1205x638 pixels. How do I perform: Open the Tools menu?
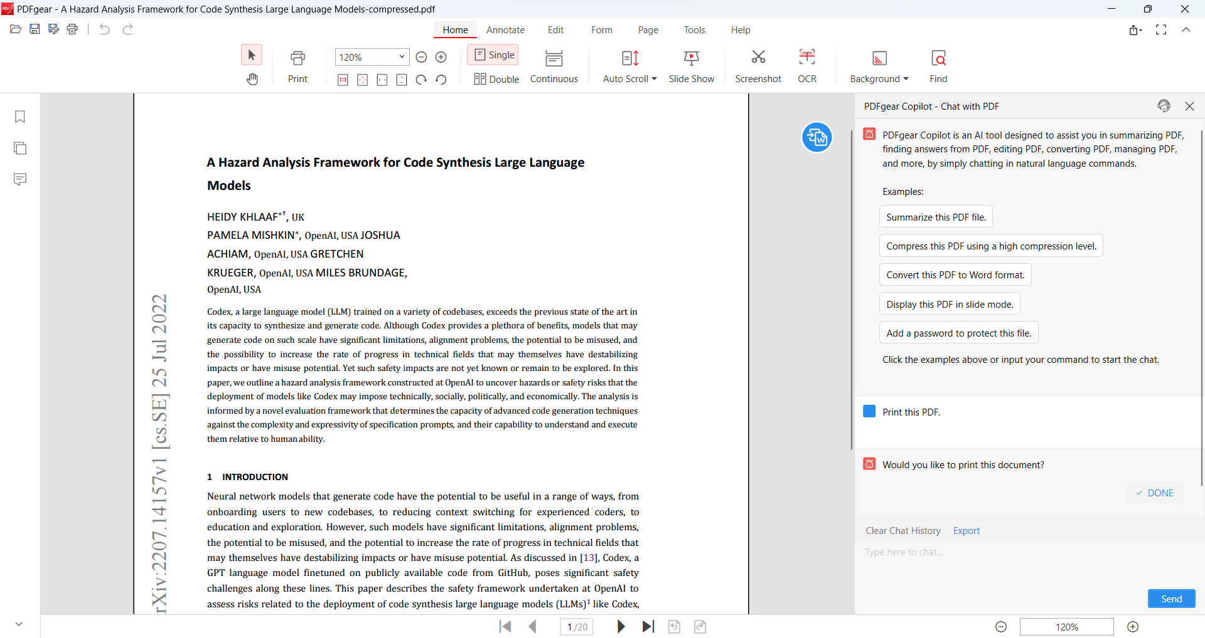(x=695, y=29)
